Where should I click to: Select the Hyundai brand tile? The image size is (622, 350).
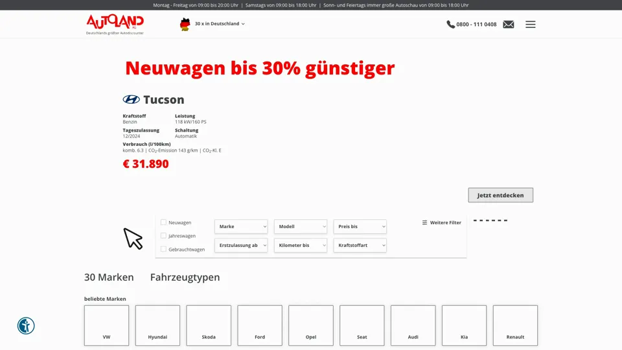(157, 325)
